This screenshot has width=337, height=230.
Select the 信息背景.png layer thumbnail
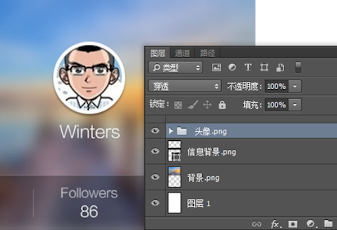coord(174,151)
